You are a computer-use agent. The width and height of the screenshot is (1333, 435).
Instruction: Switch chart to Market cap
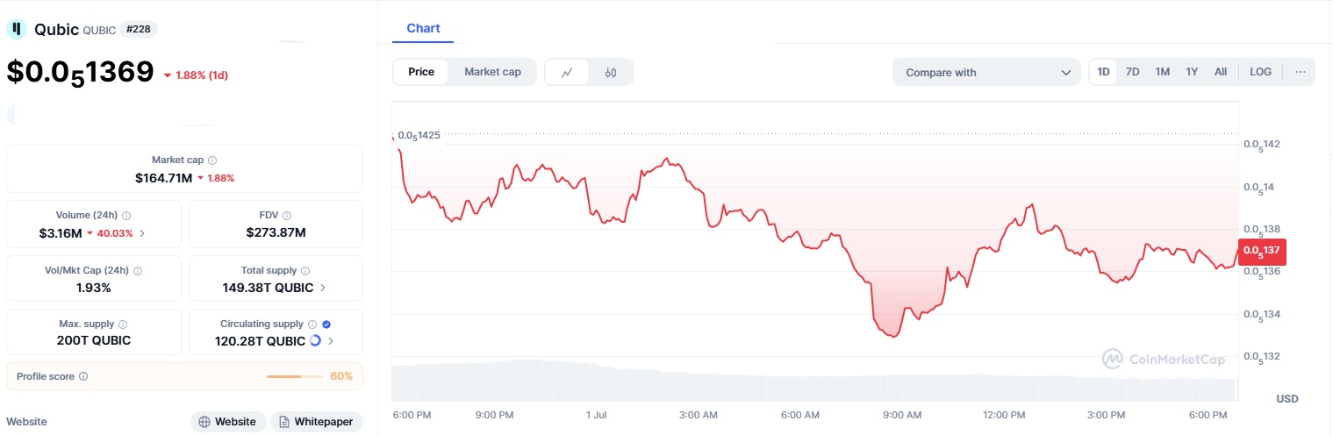tap(492, 72)
